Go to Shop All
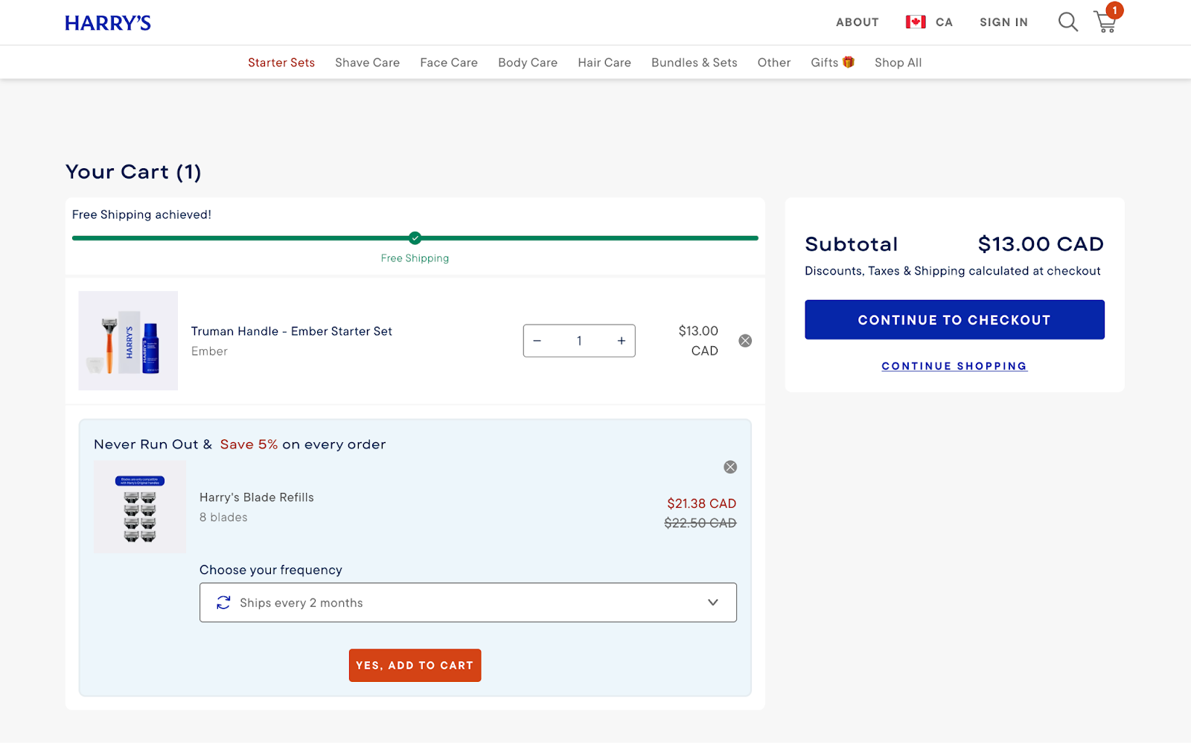Viewport: 1191px width, 743px height. point(898,63)
